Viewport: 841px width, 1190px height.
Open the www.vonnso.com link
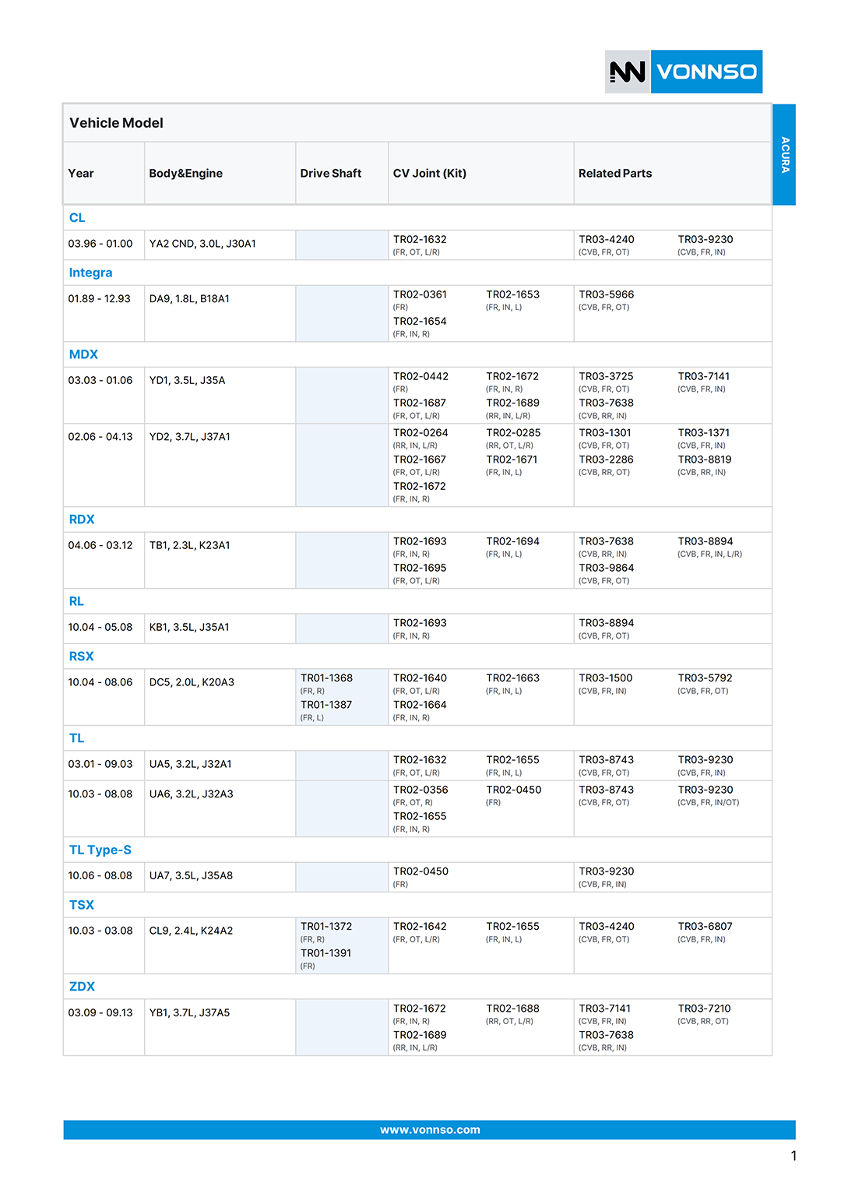(430, 1130)
